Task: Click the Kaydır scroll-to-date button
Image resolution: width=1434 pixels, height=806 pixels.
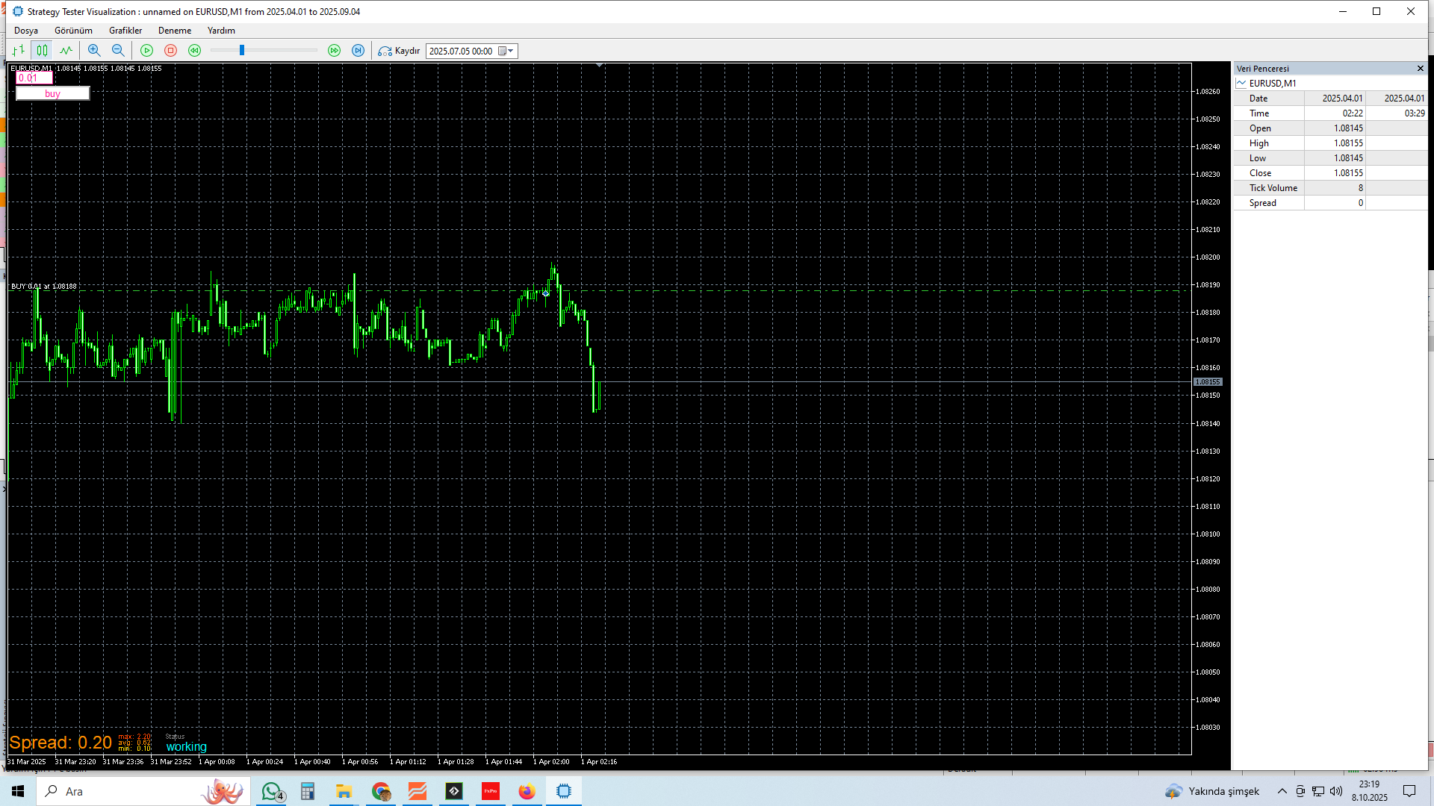Action: pyautogui.click(x=400, y=51)
